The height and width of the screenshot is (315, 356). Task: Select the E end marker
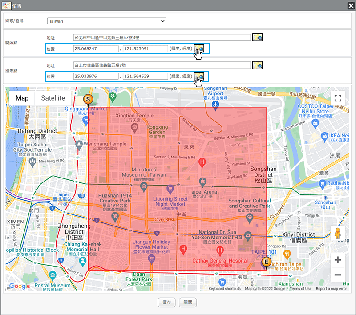pos(266,262)
